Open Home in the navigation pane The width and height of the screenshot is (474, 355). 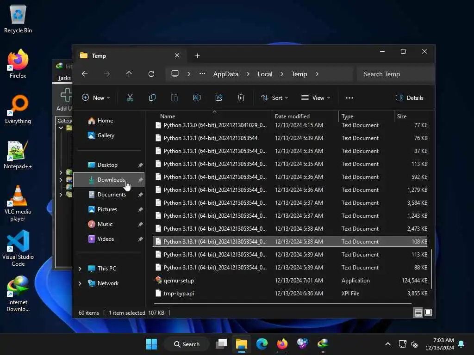[109, 121]
